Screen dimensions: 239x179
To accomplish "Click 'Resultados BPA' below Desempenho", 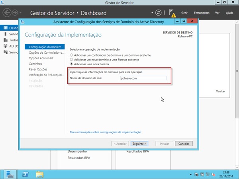I will coord(79,158).
